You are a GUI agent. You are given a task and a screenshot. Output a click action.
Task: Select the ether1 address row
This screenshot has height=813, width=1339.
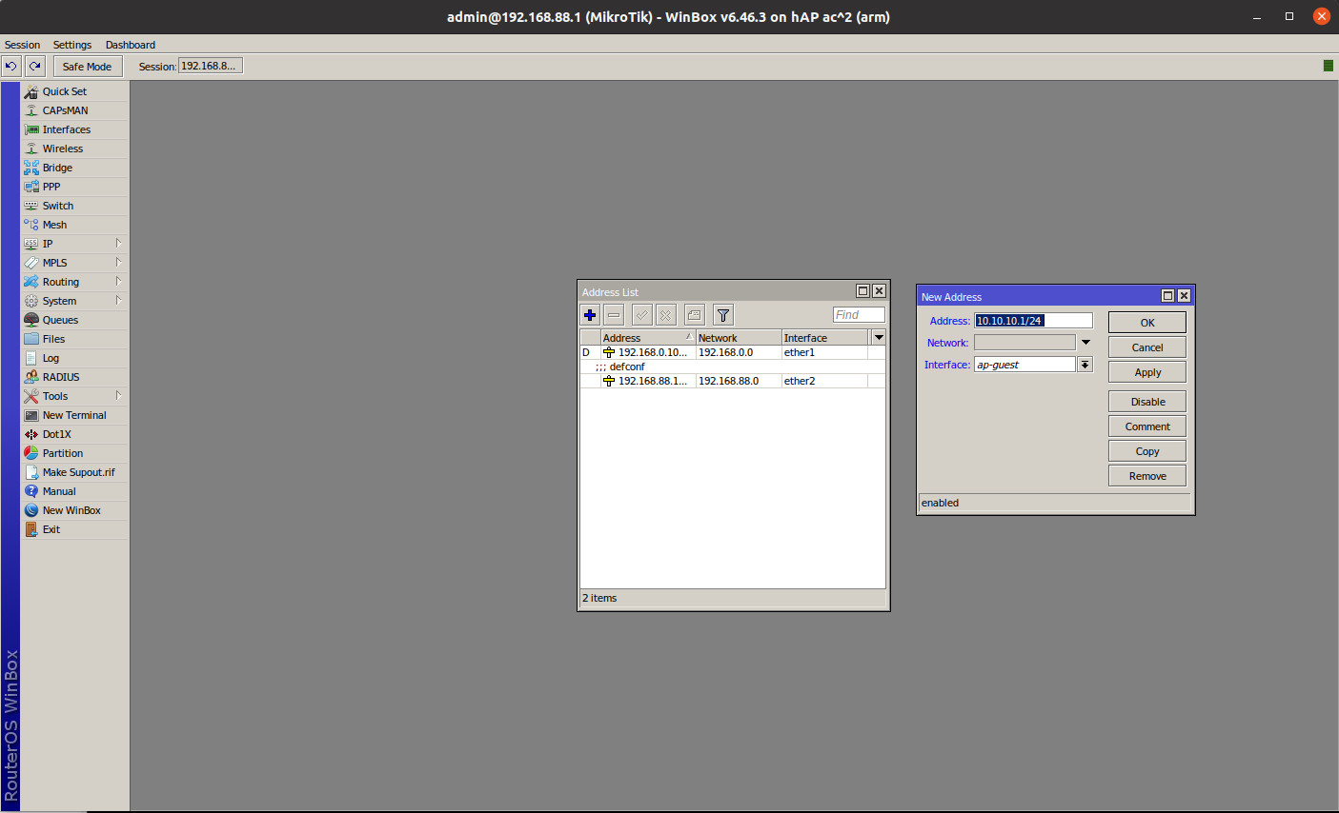[733, 352]
